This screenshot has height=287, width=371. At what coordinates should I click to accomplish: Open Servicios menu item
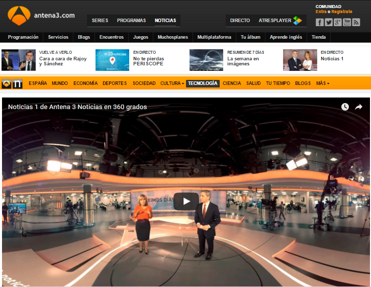coord(58,37)
